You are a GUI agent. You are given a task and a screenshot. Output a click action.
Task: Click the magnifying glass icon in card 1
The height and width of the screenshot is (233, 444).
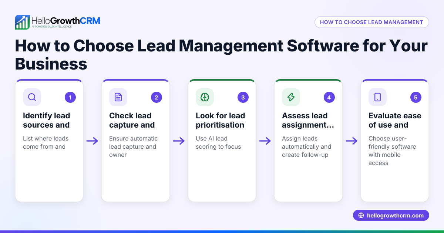coord(32,97)
